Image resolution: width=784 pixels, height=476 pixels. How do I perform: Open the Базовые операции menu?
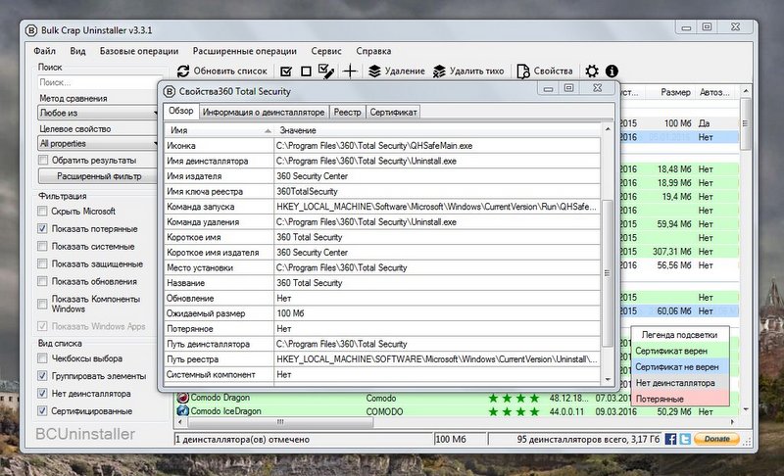coord(139,51)
